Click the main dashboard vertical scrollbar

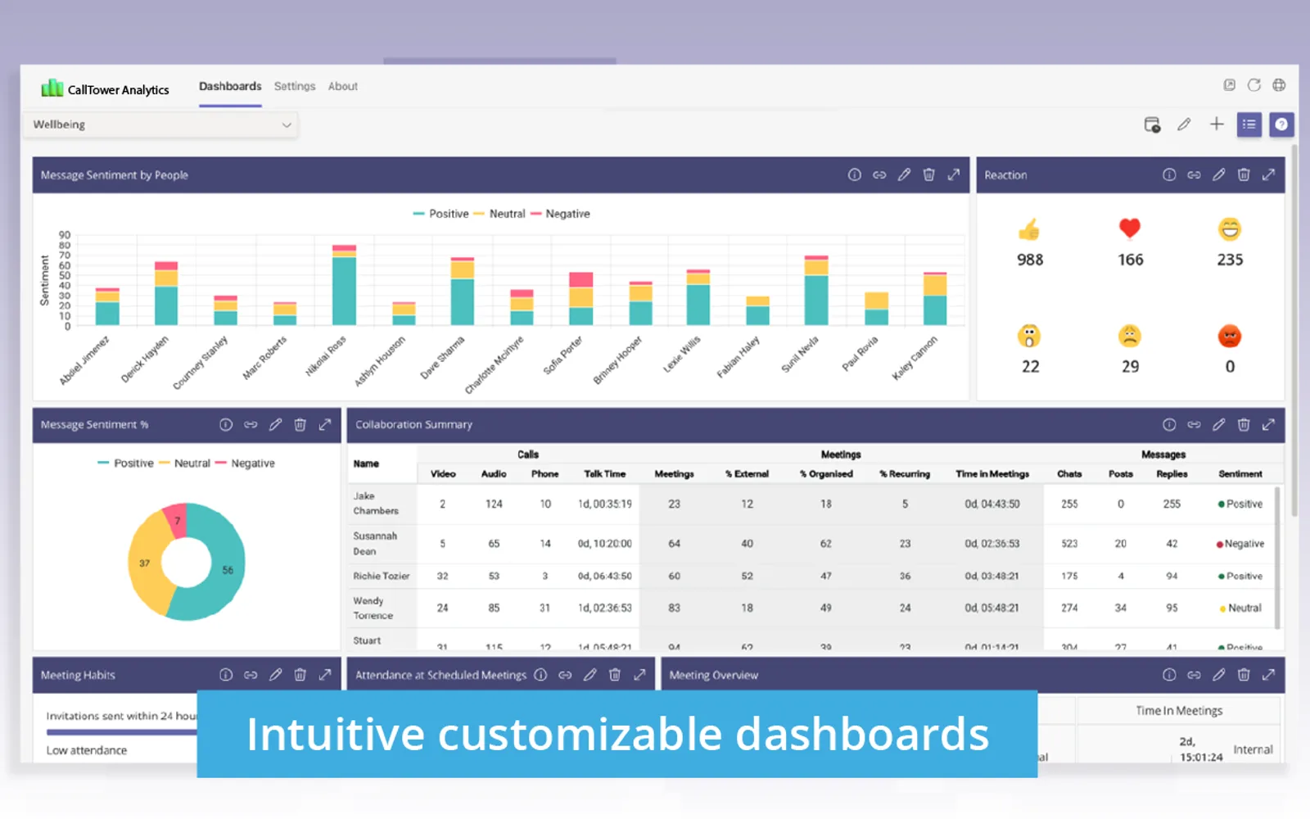coord(1294,332)
